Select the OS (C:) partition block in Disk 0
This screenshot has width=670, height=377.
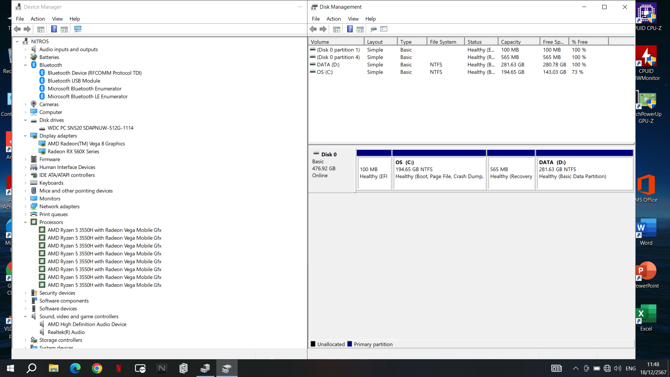(439, 170)
